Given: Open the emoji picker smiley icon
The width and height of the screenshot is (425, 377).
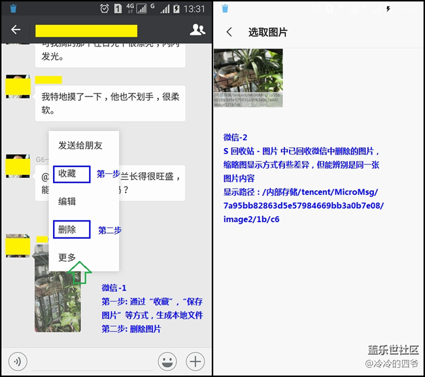Looking at the screenshot, I should coord(167,361).
